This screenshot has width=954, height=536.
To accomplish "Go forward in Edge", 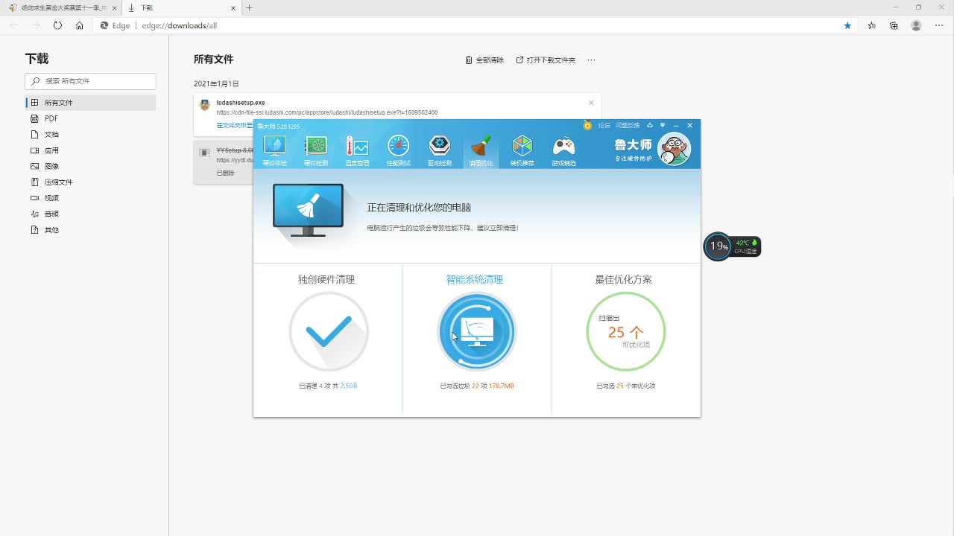I will coord(36,25).
